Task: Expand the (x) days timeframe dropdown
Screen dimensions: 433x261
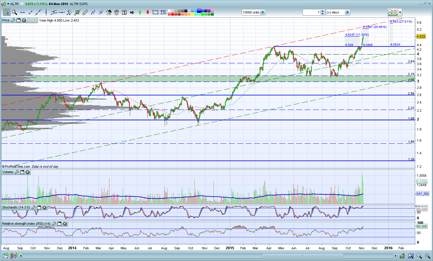Action: [x=347, y=12]
